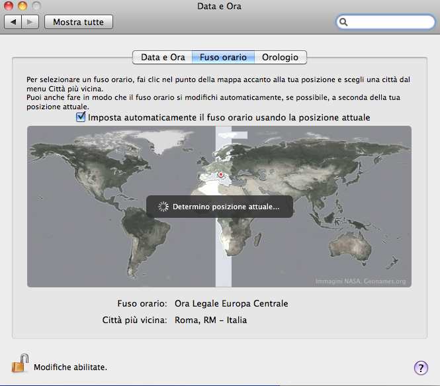This screenshot has width=440, height=386.
Task: Click the magnifying glass in search field
Action: [344, 23]
